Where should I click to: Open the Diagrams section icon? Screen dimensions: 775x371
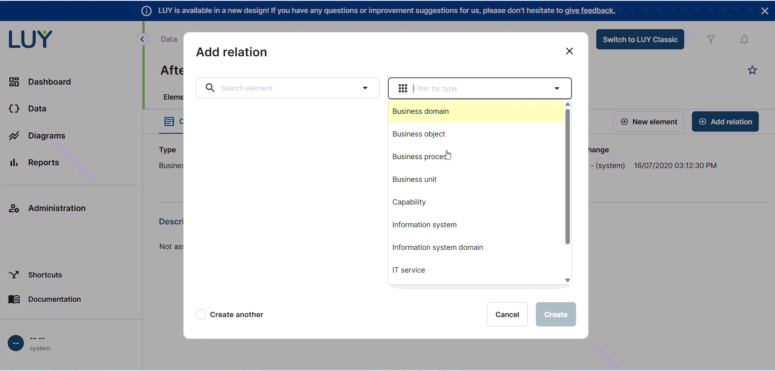click(14, 136)
